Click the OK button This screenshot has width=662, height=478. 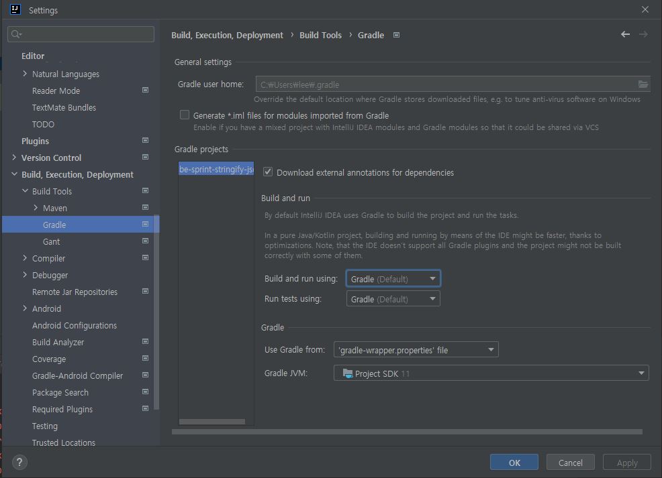pos(514,463)
